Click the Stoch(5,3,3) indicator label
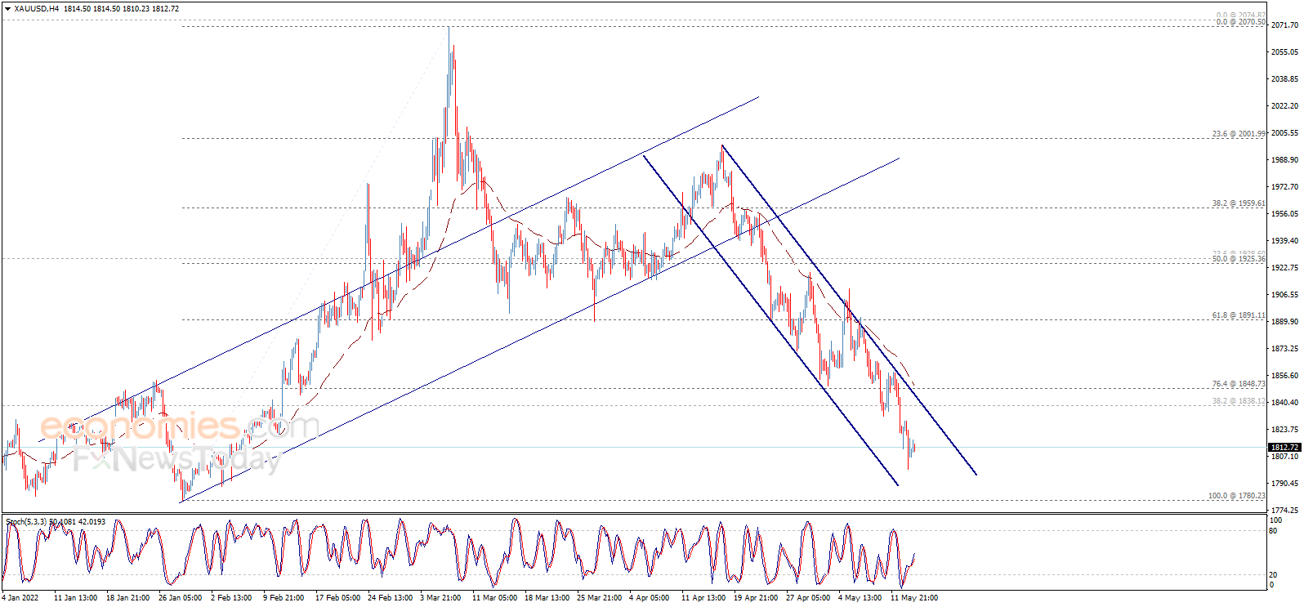The image size is (1304, 607). (26, 521)
